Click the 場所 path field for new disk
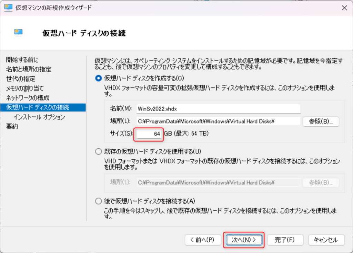The width and height of the screenshot is (353, 253). coord(218,122)
